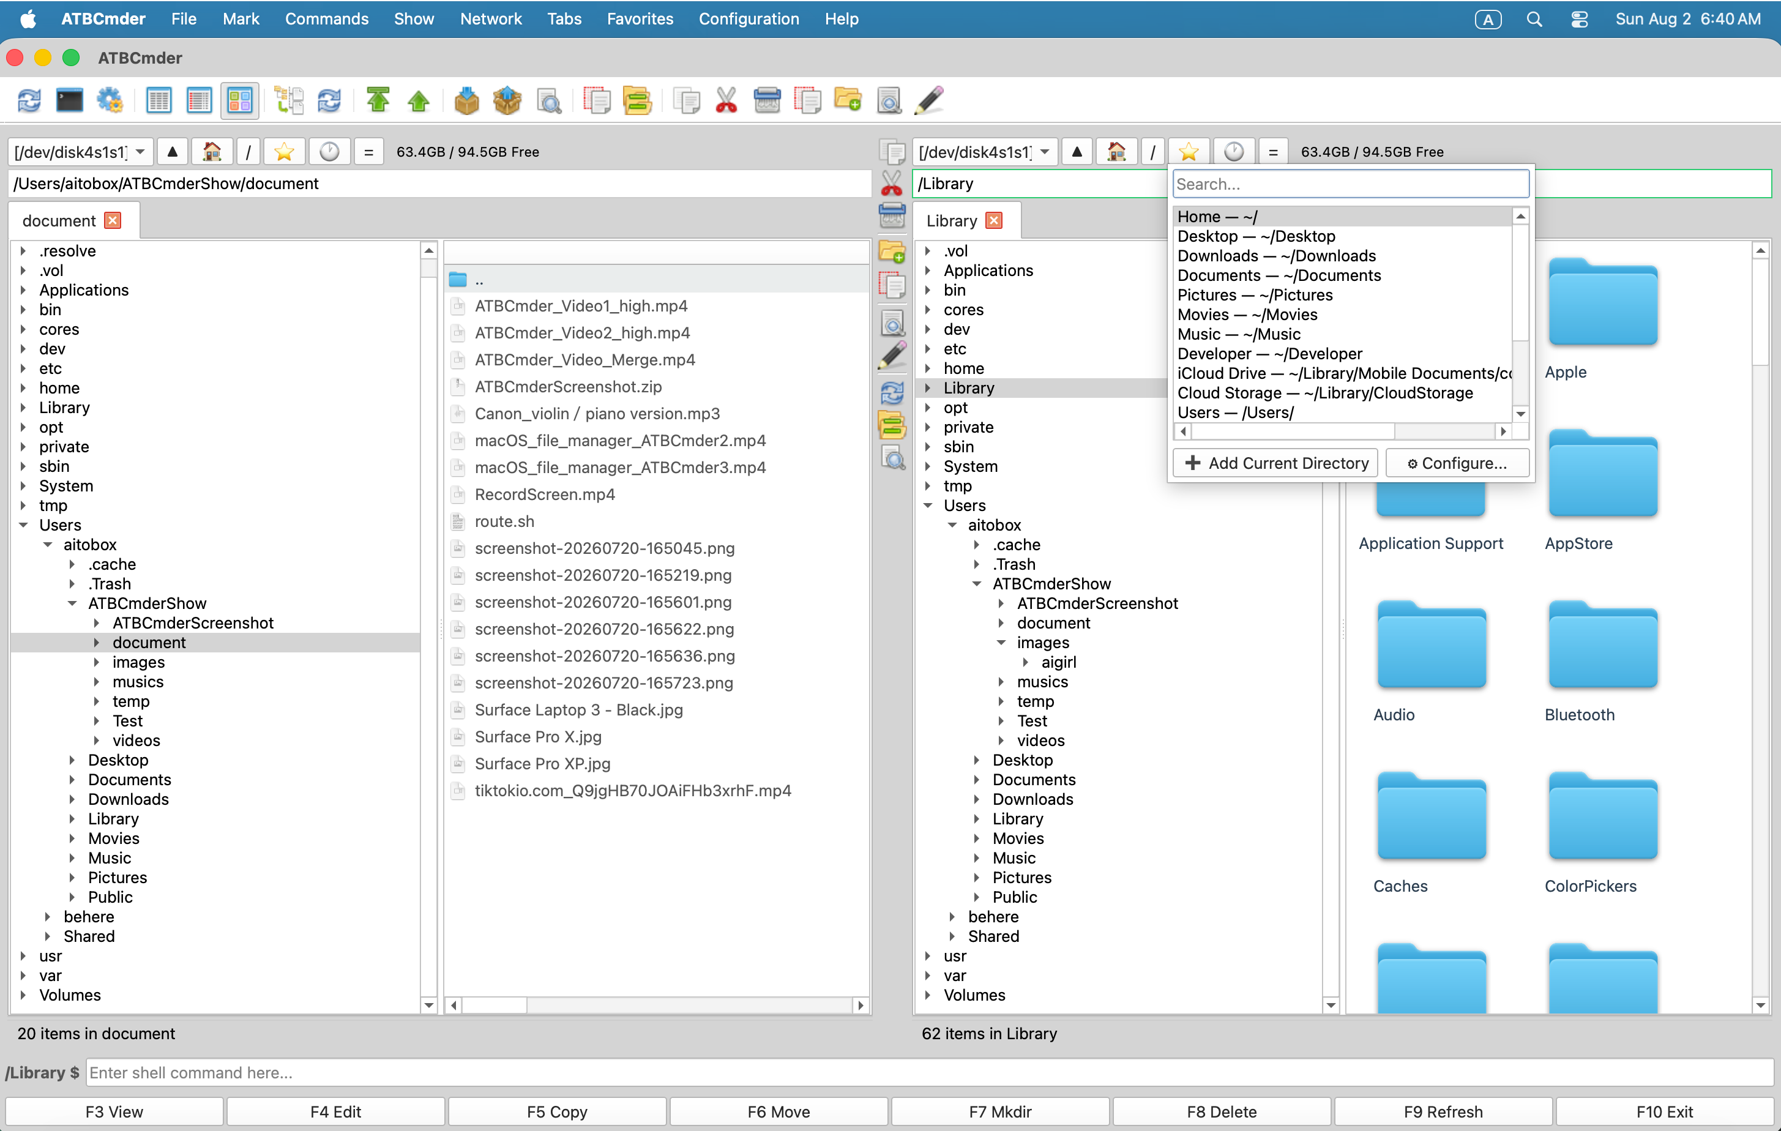Open the left panel history clock
Image resolution: width=1781 pixels, height=1131 pixels.
click(329, 152)
